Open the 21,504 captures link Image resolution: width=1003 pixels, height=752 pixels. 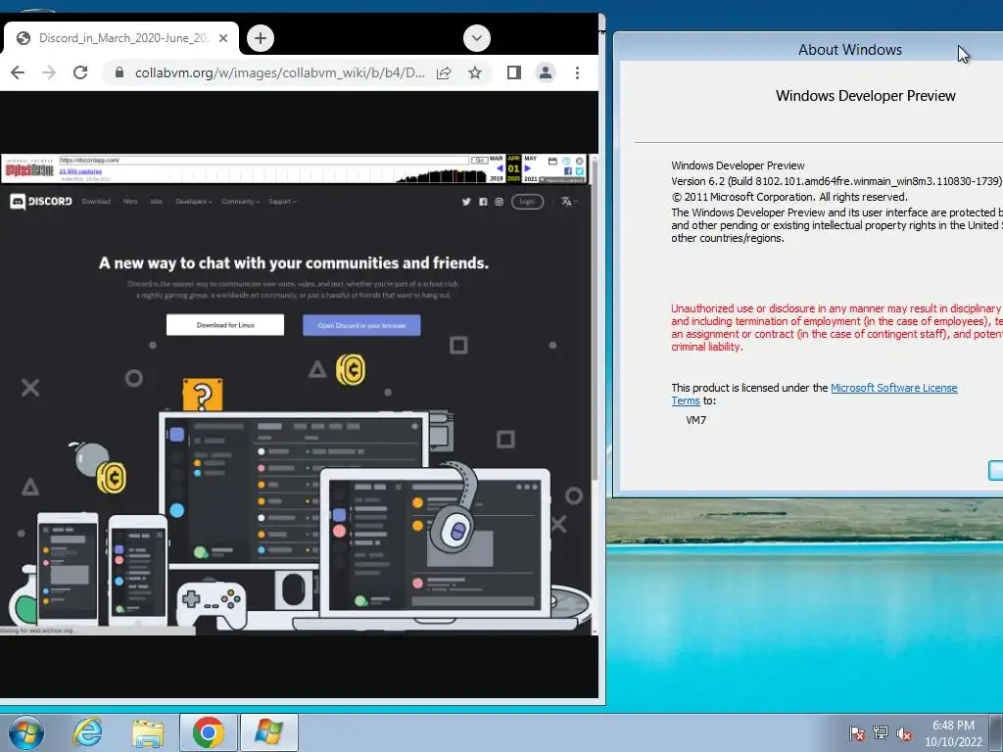coord(80,171)
